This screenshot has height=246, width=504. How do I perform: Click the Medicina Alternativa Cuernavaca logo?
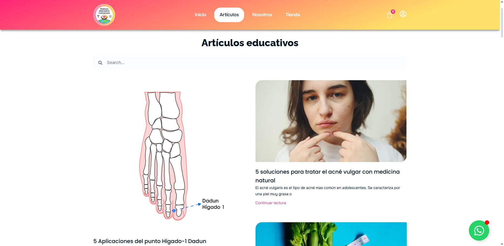(x=104, y=15)
